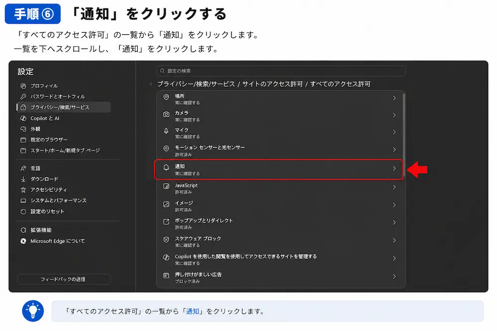Image resolution: width=497 pixels, height=331 pixels.
Task: Click フィードバックの送信 button
Action: click(64, 279)
